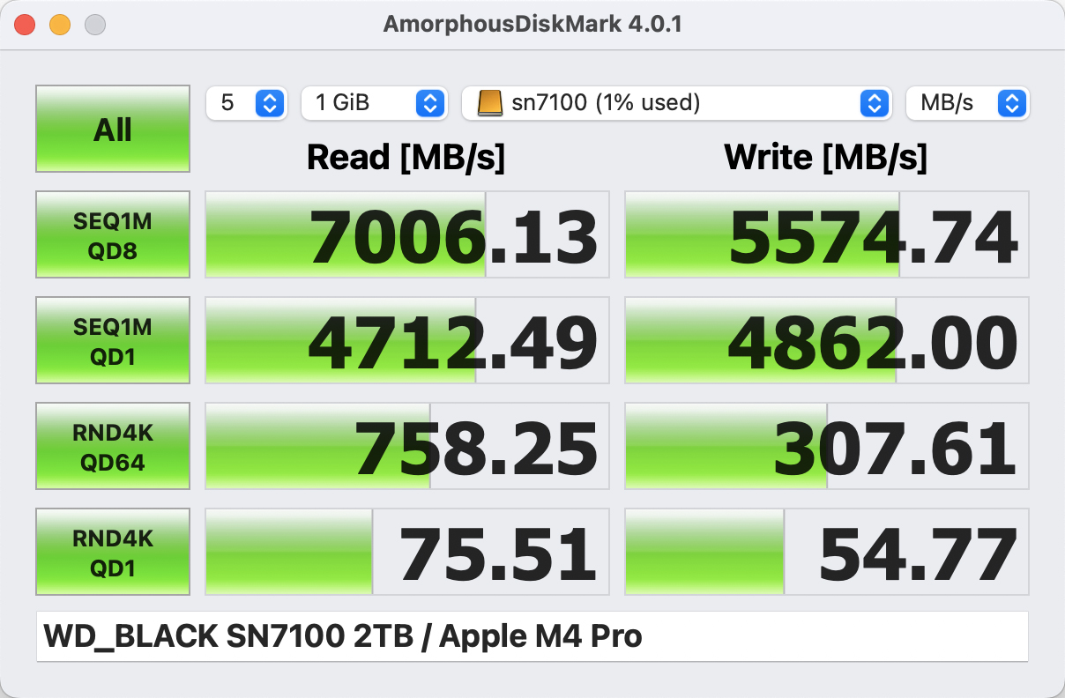Start the SEQ1M QD8 test

pyautogui.click(x=113, y=234)
